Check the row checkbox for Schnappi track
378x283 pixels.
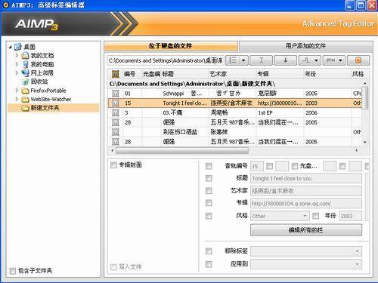pyautogui.click(x=116, y=94)
